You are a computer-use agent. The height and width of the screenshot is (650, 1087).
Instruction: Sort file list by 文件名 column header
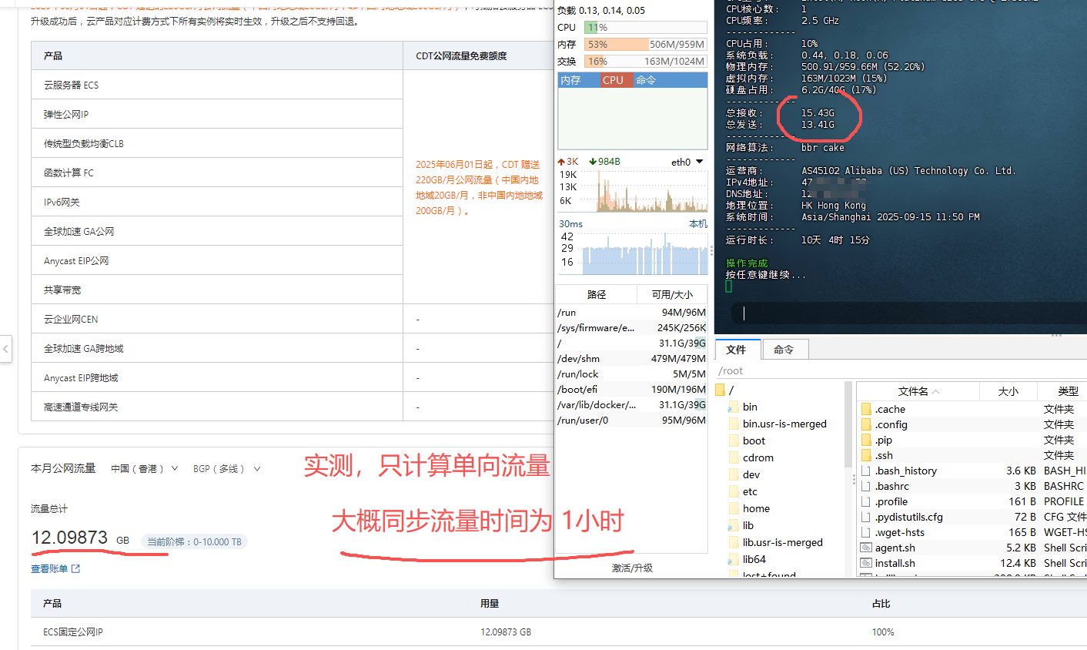click(913, 391)
